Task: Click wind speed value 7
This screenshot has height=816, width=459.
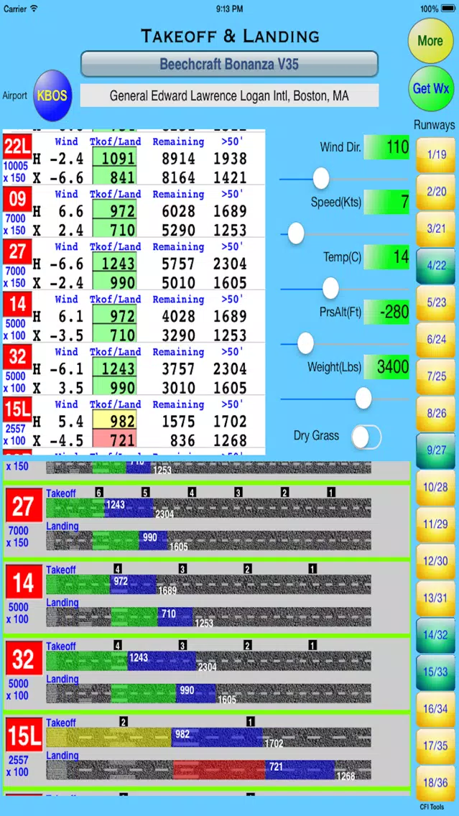Action: point(386,202)
